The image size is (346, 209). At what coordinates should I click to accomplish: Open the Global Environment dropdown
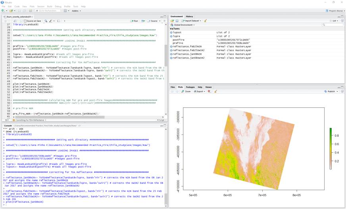tap(184, 25)
